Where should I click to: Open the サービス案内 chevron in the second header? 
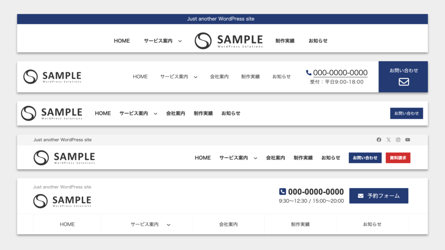click(x=195, y=77)
